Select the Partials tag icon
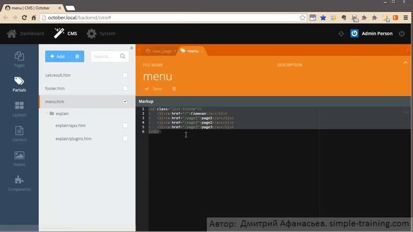The height and width of the screenshot is (232, 413). 19,81
